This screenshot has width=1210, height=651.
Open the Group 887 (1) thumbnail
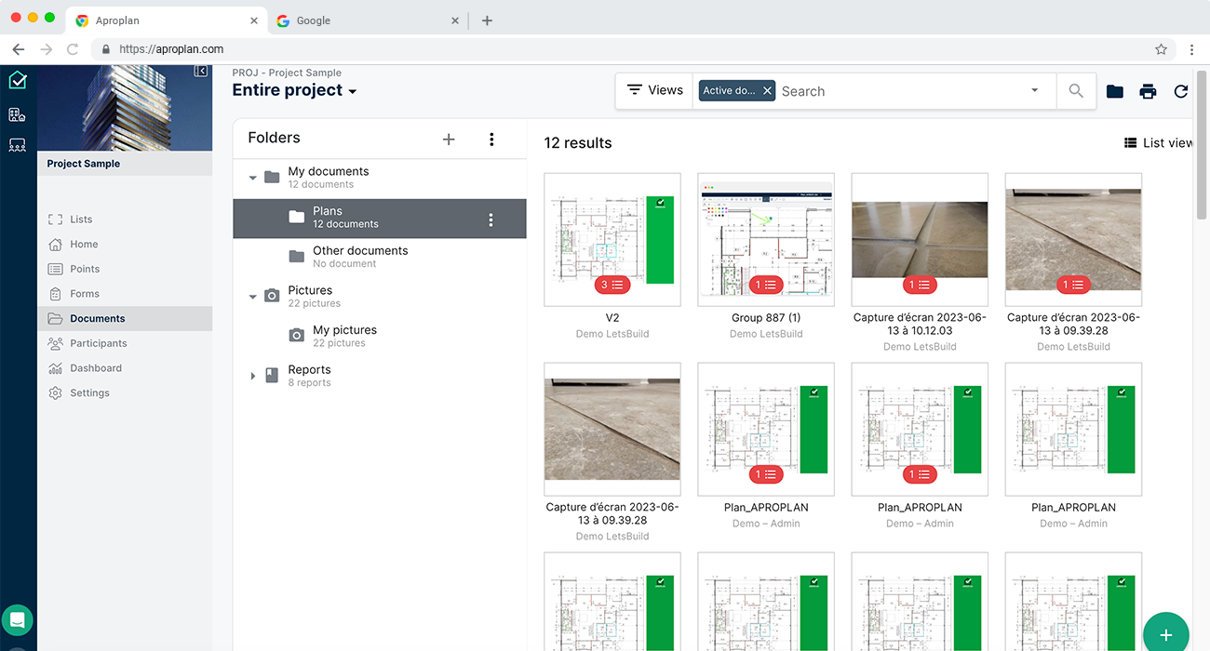(766, 239)
